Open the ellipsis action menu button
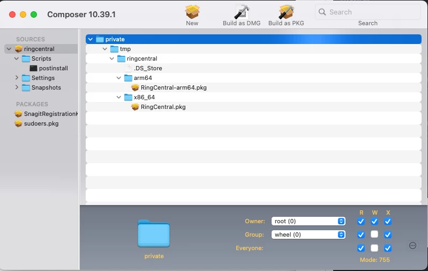This screenshot has width=428, height=271. 412,246
